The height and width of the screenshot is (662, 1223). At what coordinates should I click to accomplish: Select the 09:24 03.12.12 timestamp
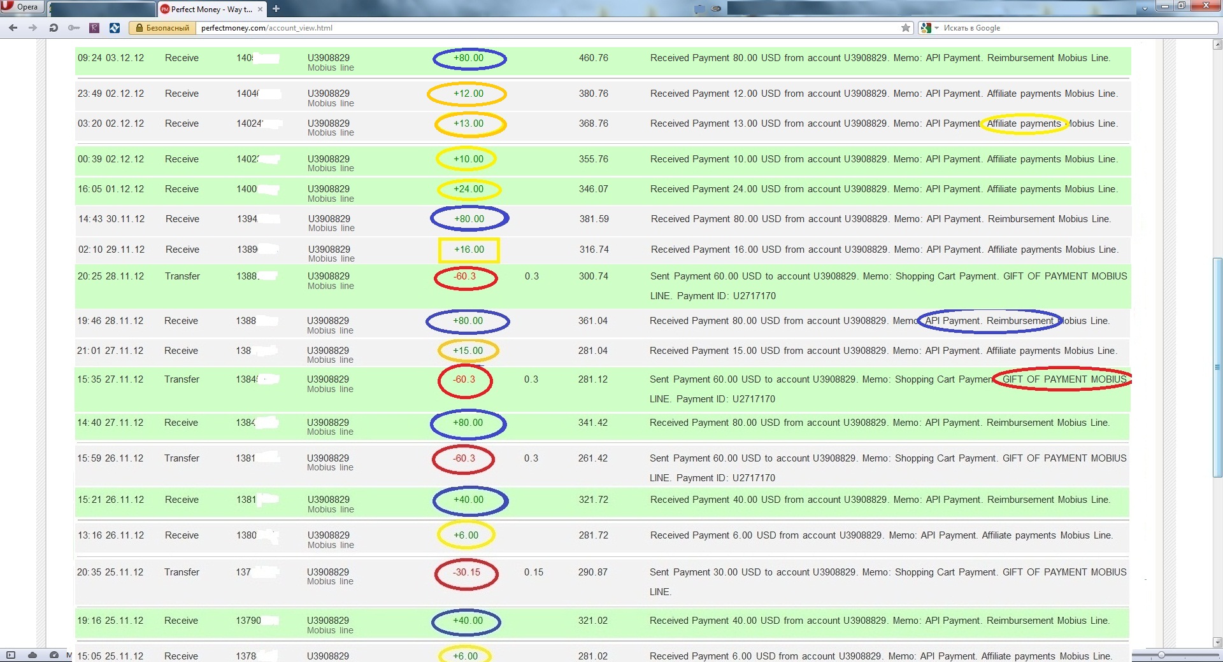point(111,58)
